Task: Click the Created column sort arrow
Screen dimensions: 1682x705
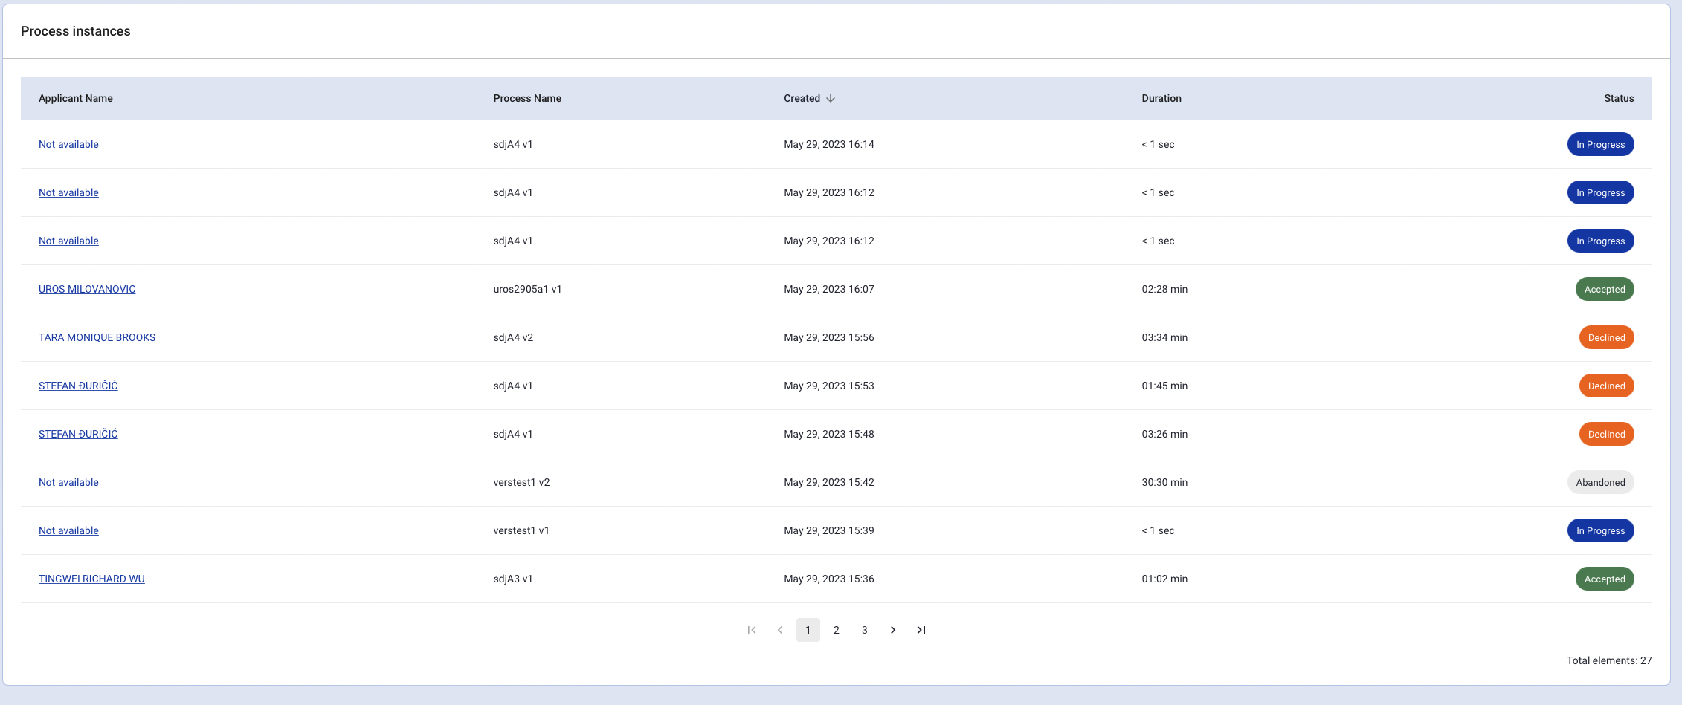Action: [x=831, y=98]
